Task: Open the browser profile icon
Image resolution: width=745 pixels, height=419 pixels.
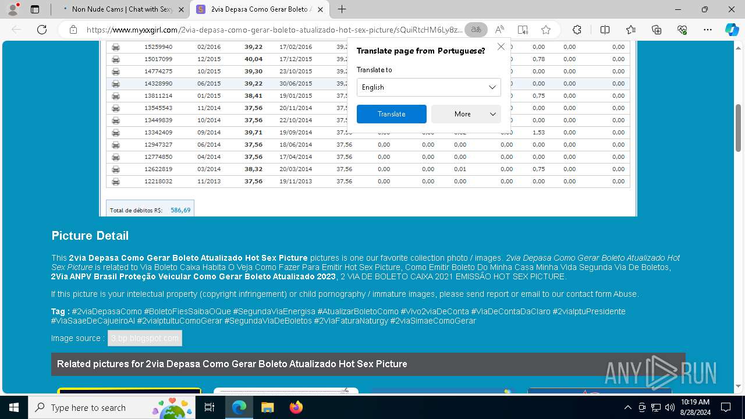Action: pyautogui.click(x=13, y=9)
